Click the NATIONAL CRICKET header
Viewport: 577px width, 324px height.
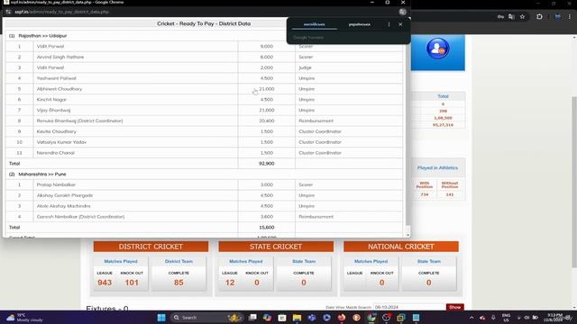(x=401, y=247)
